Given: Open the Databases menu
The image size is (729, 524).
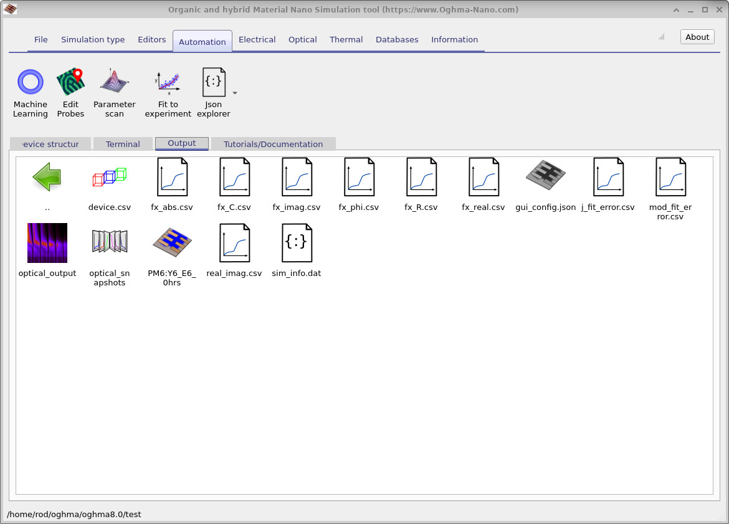Looking at the screenshot, I should pyautogui.click(x=397, y=39).
